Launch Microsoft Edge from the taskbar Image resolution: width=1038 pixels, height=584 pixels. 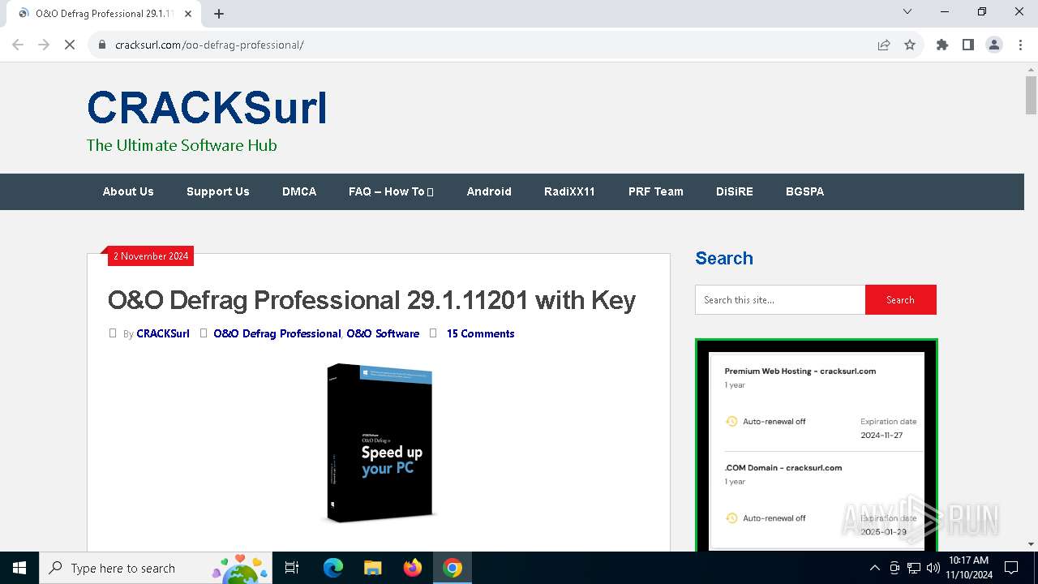coord(332,568)
